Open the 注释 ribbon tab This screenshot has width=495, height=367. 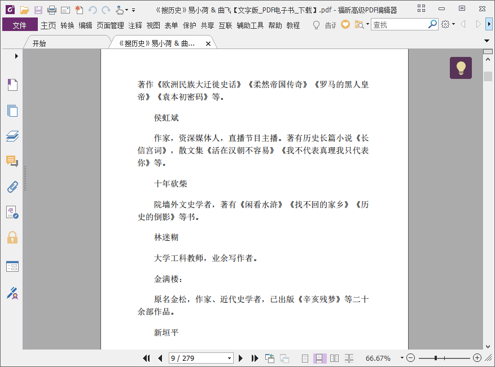pyautogui.click(x=135, y=25)
